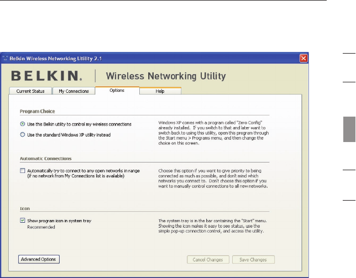Click the 'Automatic Connections' section heading
The height and width of the screenshot is (278, 356).
click(46, 159)
